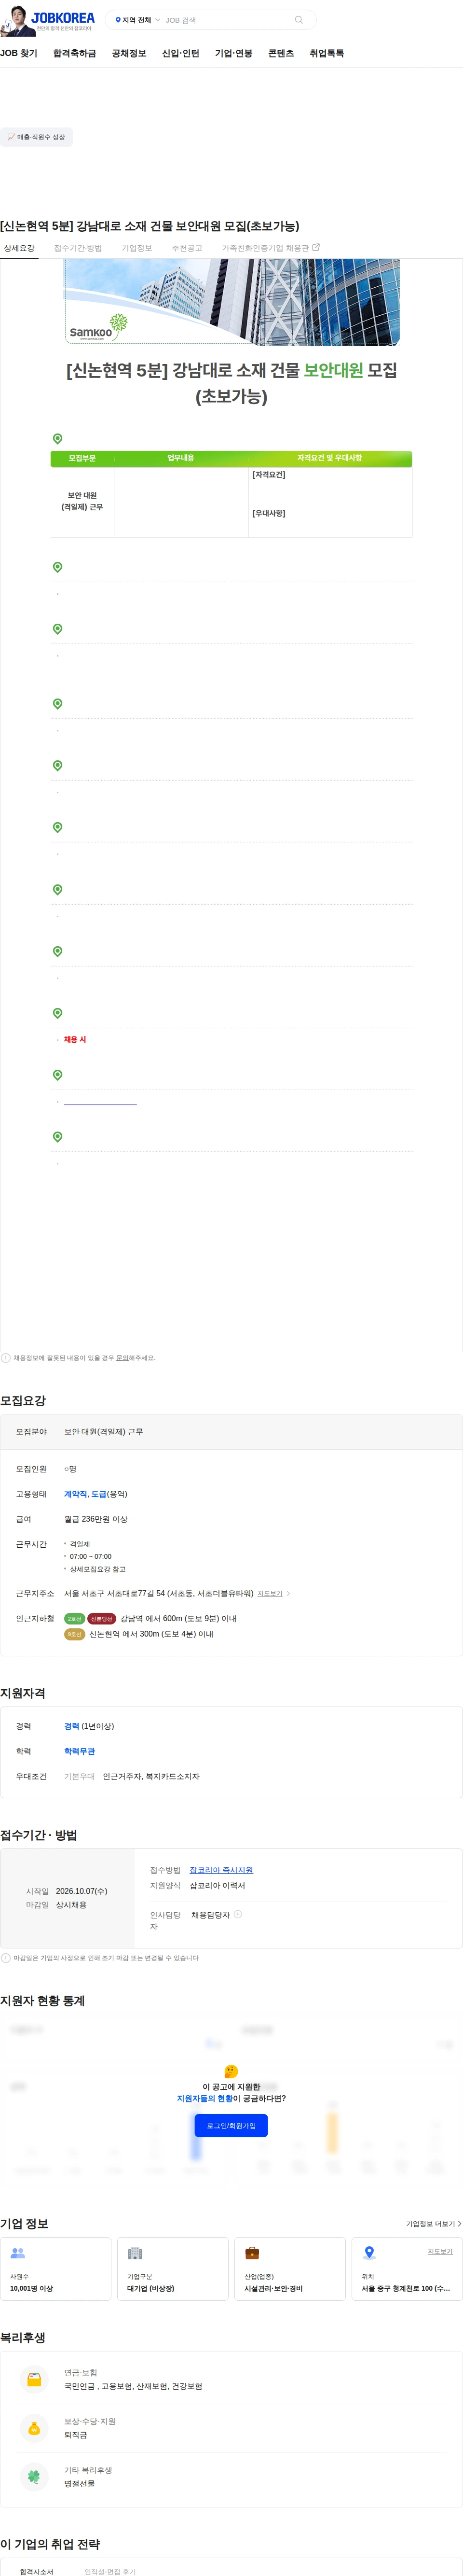
Task: Expand the 채용담당자 contact details
Action: tap(238, 1915)
